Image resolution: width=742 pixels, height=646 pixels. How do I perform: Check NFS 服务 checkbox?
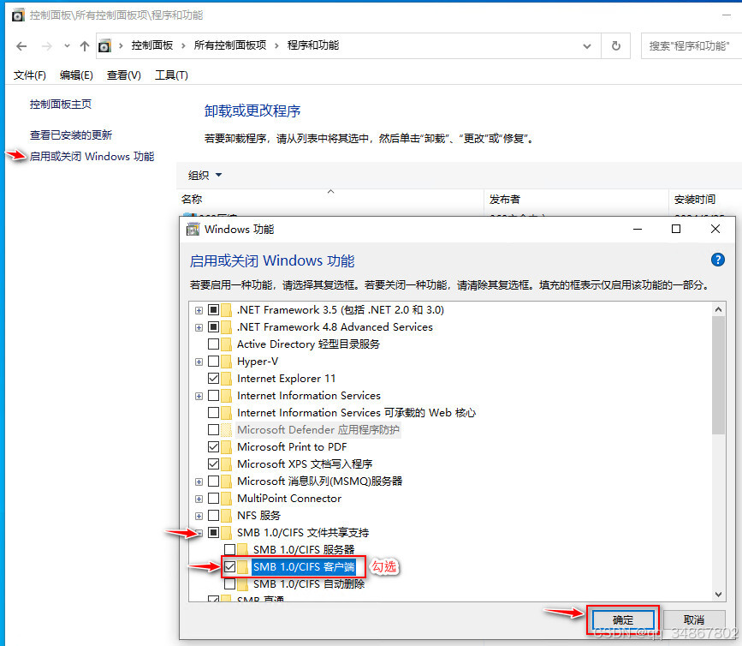coord(213,515)
